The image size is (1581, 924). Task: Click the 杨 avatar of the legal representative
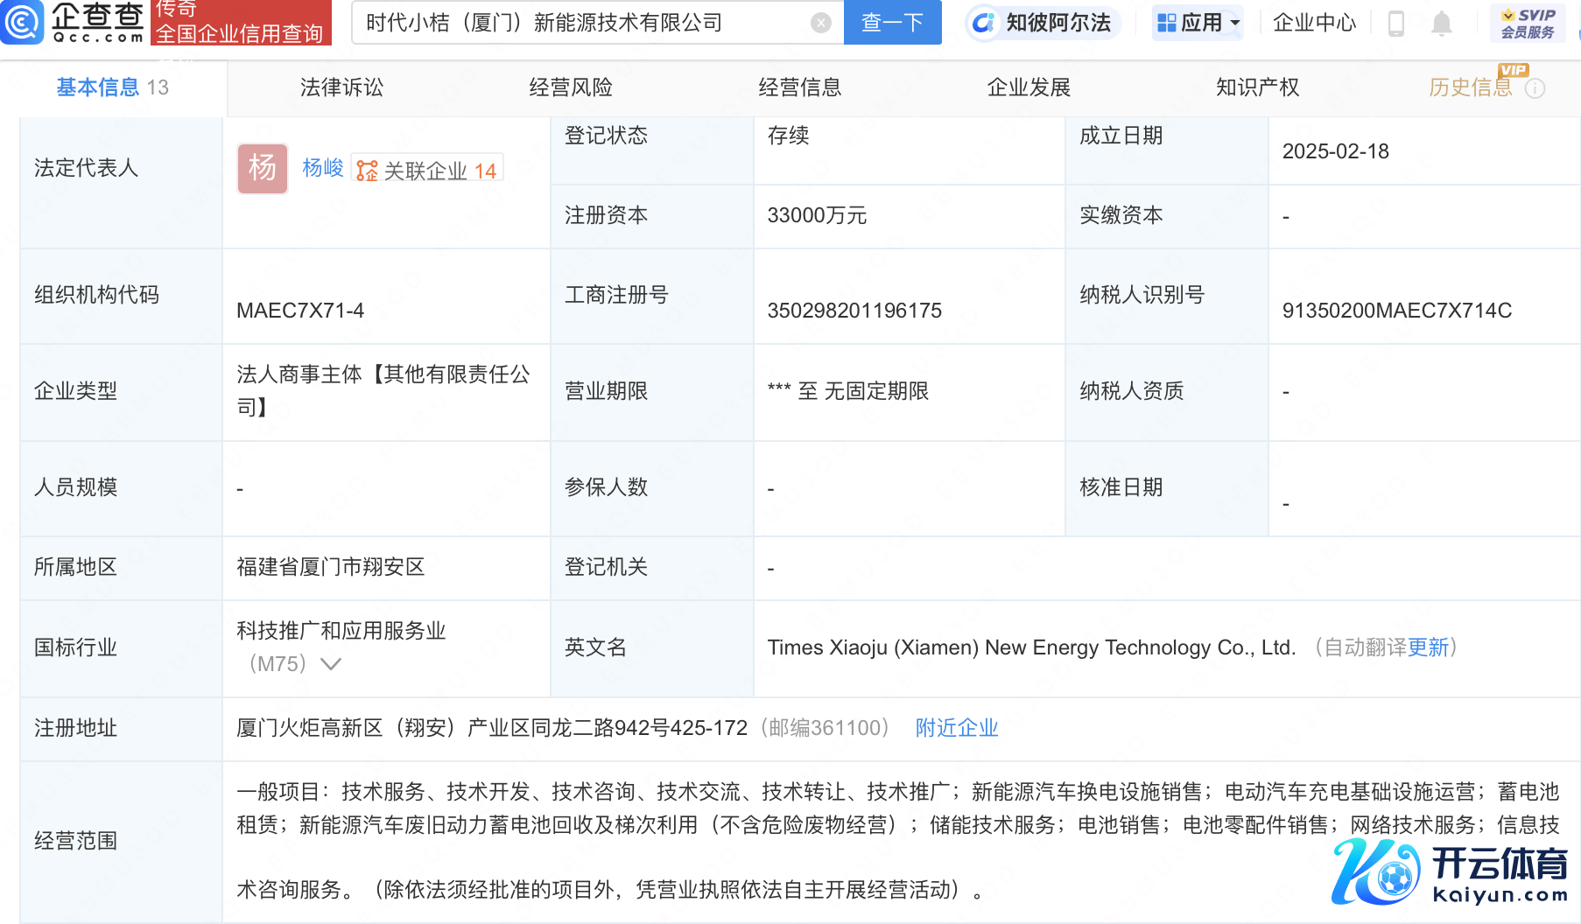click(262, 168)
